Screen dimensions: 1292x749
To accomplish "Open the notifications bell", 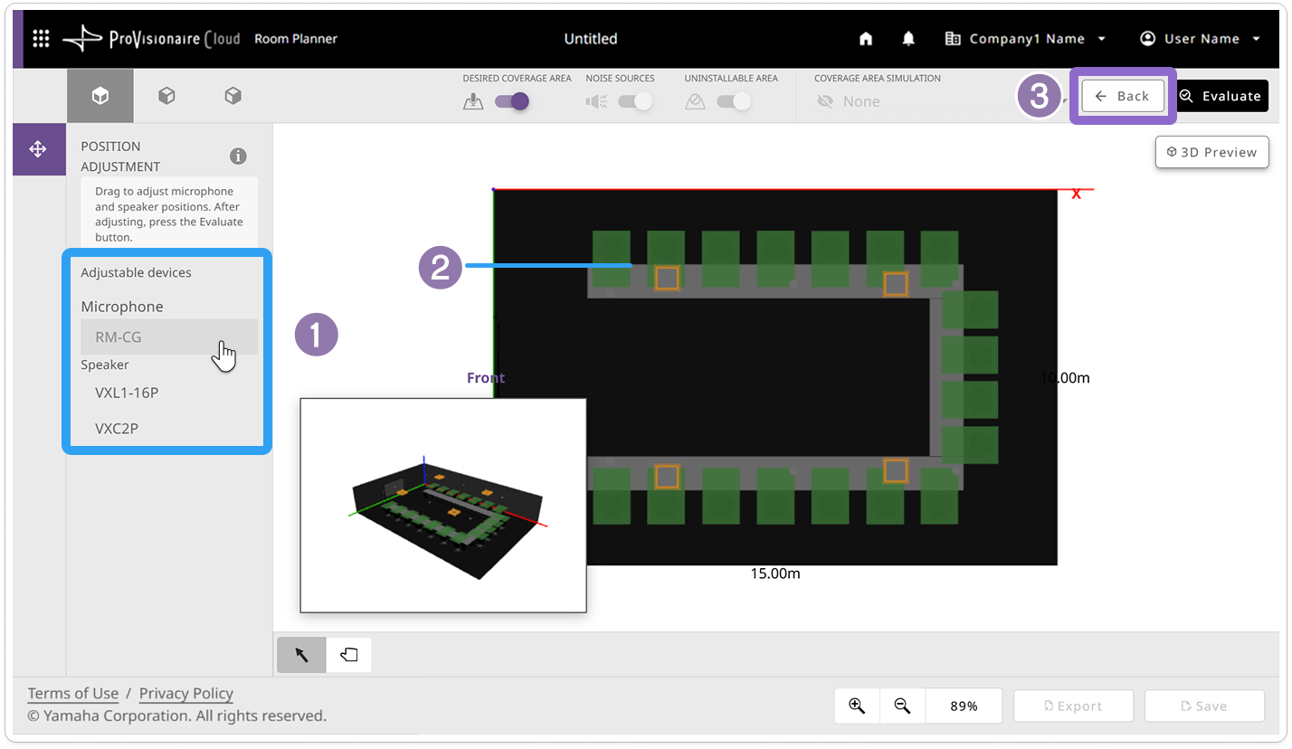I will tap(908, 39).
